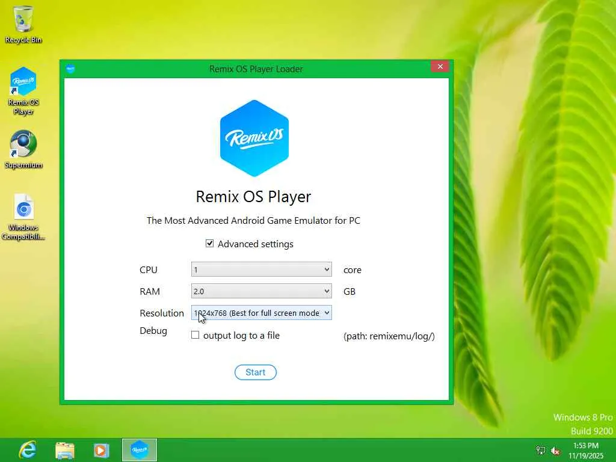Open the Recycle Bin desktop icon
Image resolution: width=616 pixels, height=462 pixels.
[x=23, y=24]
